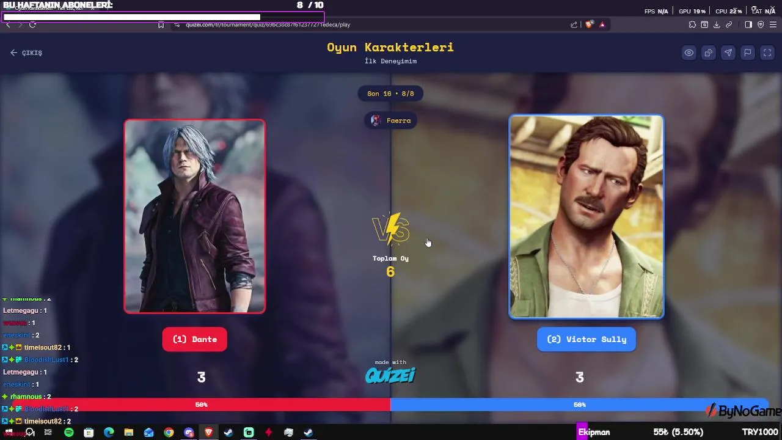
Task: Click the Quizei logo link
Action: click(390, 375)
